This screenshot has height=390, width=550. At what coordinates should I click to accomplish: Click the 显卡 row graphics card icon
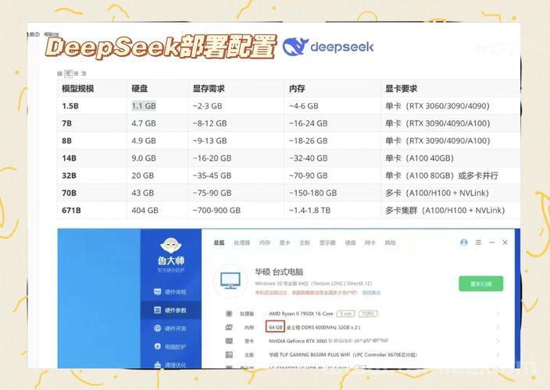[x=229, y=341]
